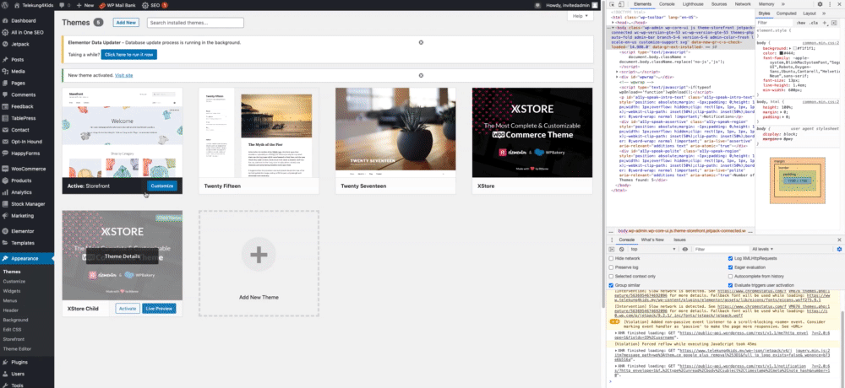Select the DevTools inspect element tool
Image resolution: width=845 pixels, height=388 pixels.
613,4
